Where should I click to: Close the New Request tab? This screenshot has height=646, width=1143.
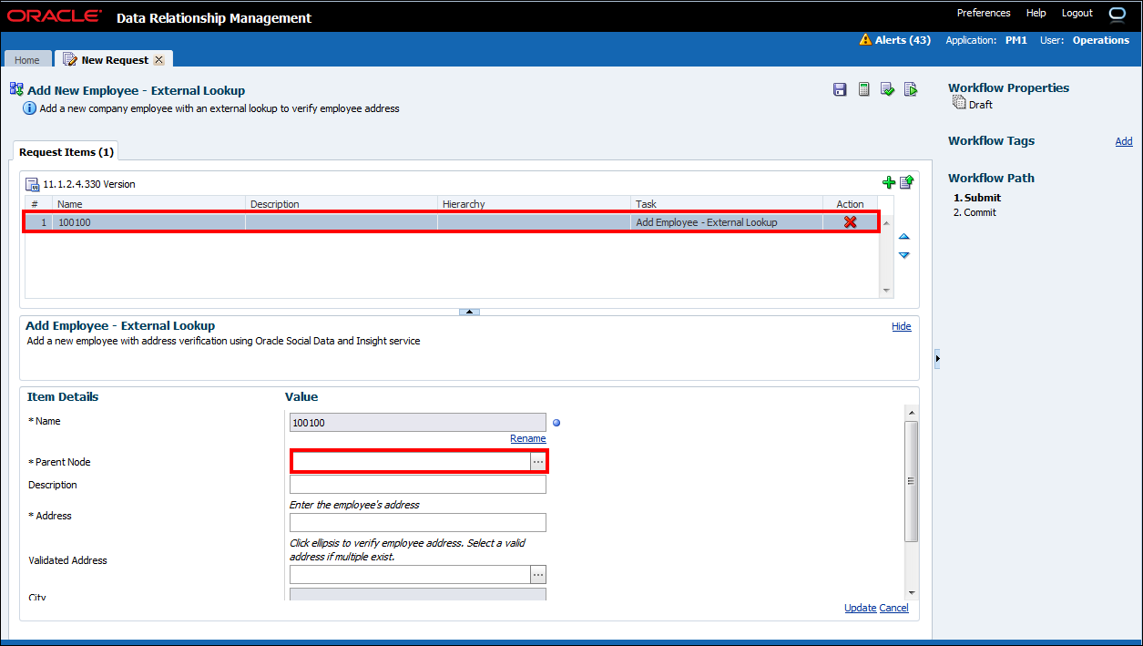tap(158, 60)
